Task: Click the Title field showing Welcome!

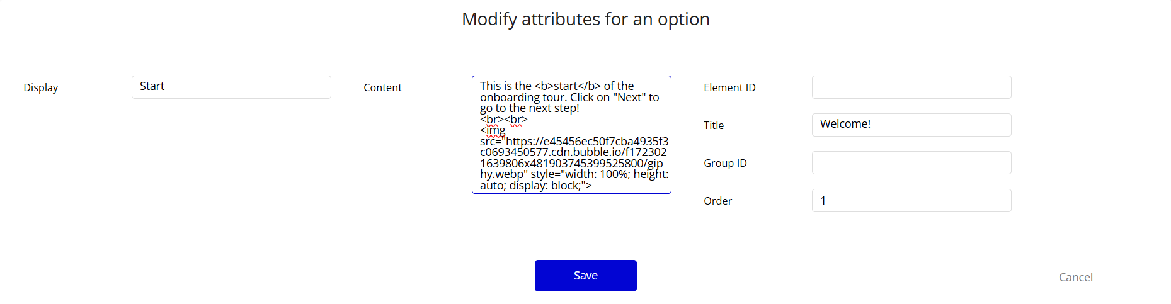Action: (911, 125)
